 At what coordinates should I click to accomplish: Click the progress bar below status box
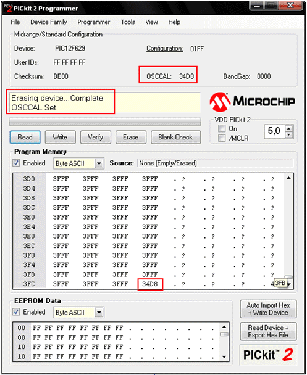[105, 122]
